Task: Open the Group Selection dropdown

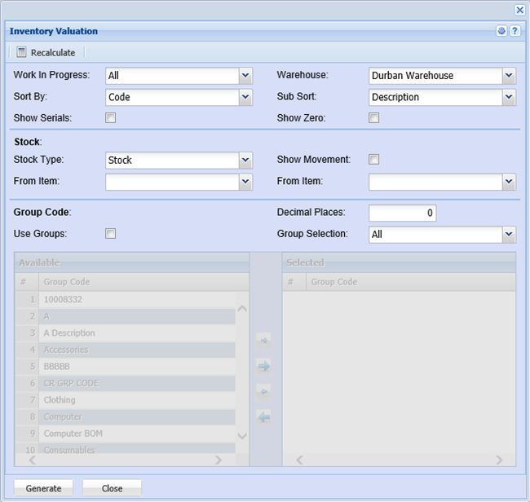Action: 509,235
